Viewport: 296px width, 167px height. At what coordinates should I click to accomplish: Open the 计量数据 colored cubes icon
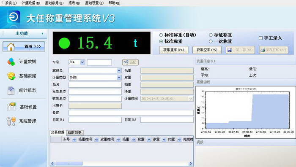tap(11, 62)
